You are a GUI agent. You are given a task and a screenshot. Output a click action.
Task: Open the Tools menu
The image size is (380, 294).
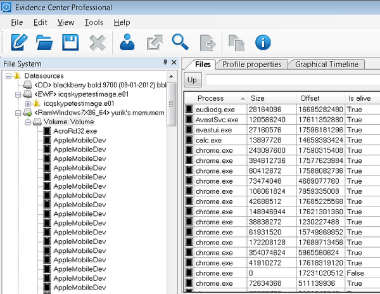pos(94,23)
